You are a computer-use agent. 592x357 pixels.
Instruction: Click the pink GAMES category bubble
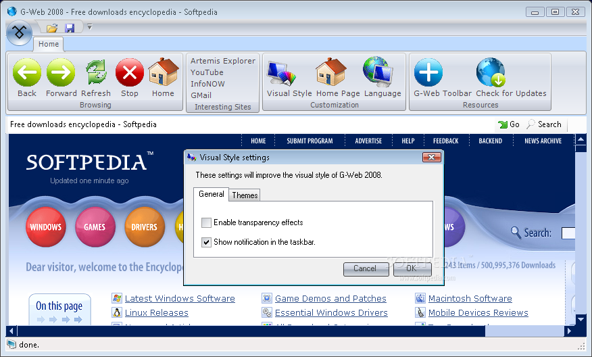coord(95,227)
